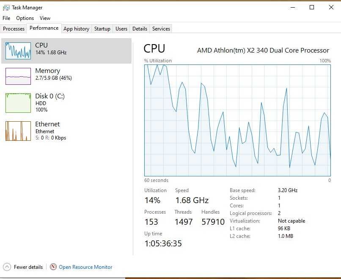Click the Ethernet S: 0 R: 0 Kbps text
The height and width of the screenshot is (279, 341).
51,138
